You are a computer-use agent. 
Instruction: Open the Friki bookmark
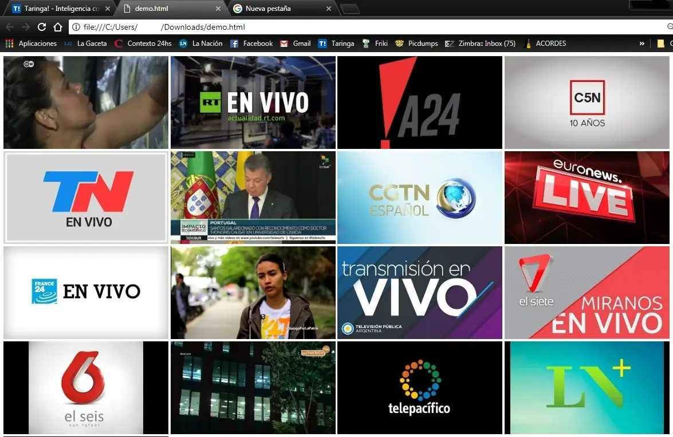coord(375,44)
